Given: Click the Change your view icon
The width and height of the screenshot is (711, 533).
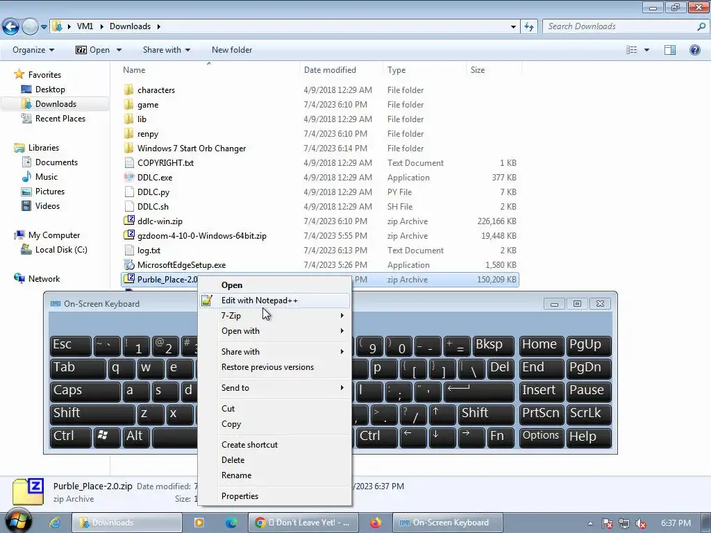Looking at the screenshot, I should [632, 50].
